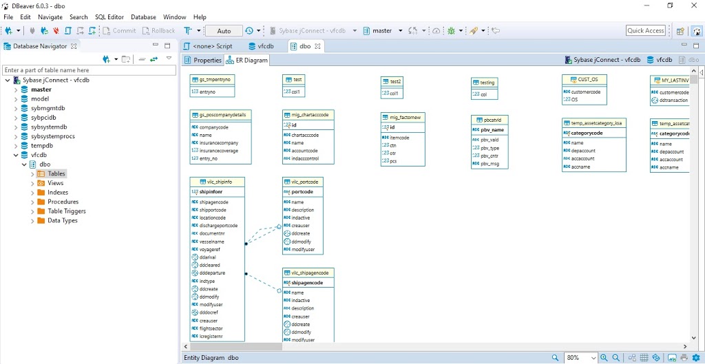
Task: Expand the Views folder node
Action: click(32, 183)
